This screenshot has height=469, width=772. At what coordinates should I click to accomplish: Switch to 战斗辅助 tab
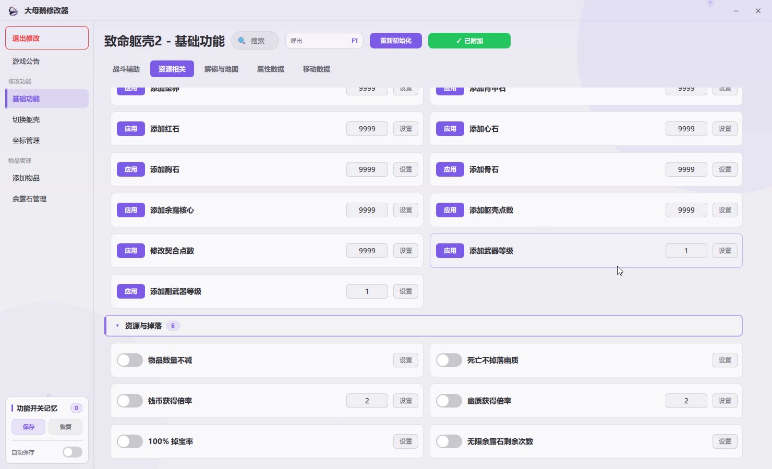pos(126,69)
